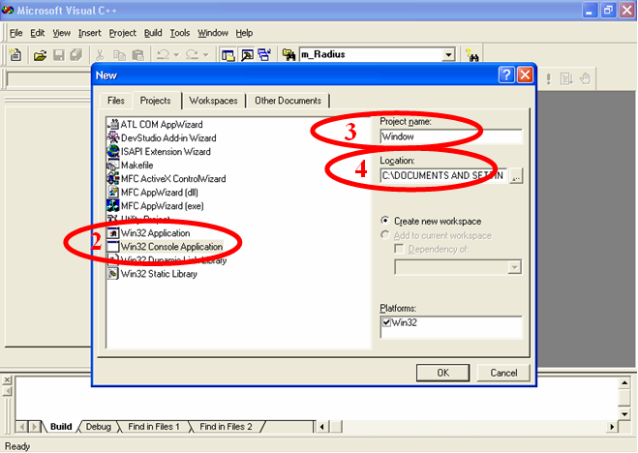Switch to the Workspaces tab

213,101
